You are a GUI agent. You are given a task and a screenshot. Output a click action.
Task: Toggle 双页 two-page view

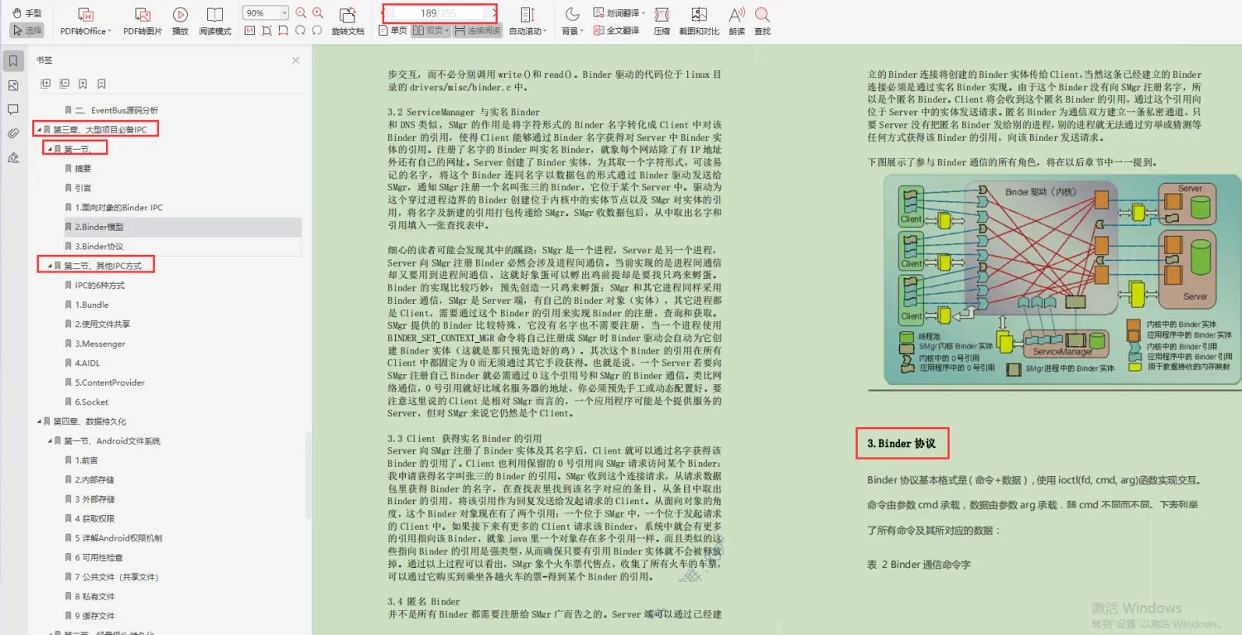pos(431,31)
